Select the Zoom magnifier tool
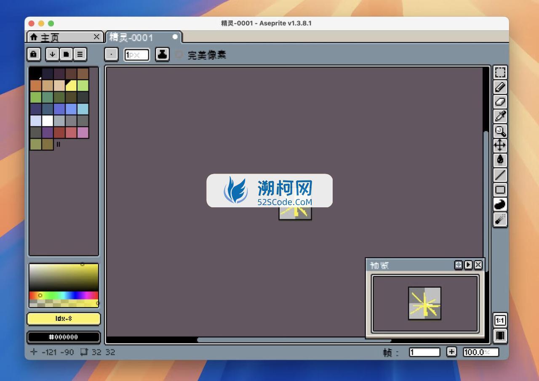 [500, 131]
